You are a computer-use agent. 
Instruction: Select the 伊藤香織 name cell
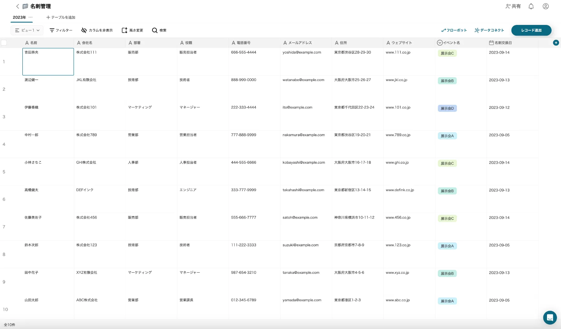point(48,117)
